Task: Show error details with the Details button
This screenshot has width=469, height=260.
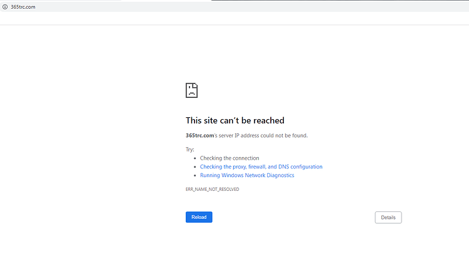Action: 388,218
